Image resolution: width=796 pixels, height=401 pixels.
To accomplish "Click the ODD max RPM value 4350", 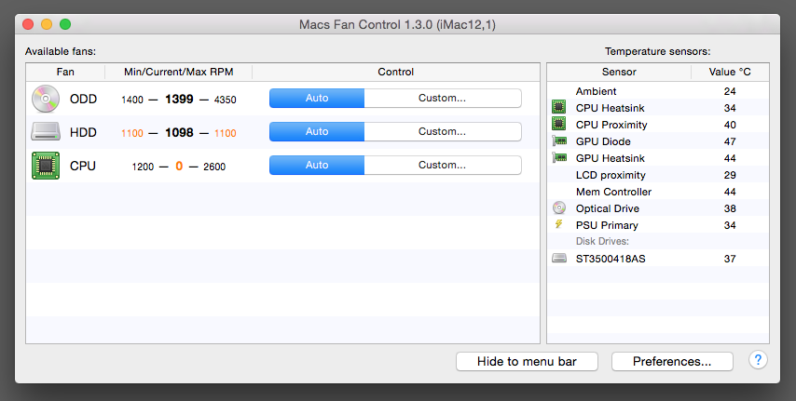I will click(225, 100).
